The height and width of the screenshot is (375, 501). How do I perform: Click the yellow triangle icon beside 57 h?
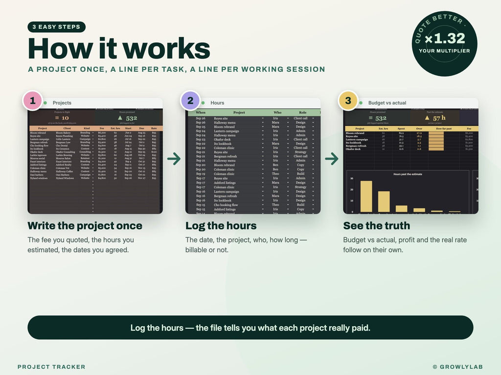coord(427,118)
